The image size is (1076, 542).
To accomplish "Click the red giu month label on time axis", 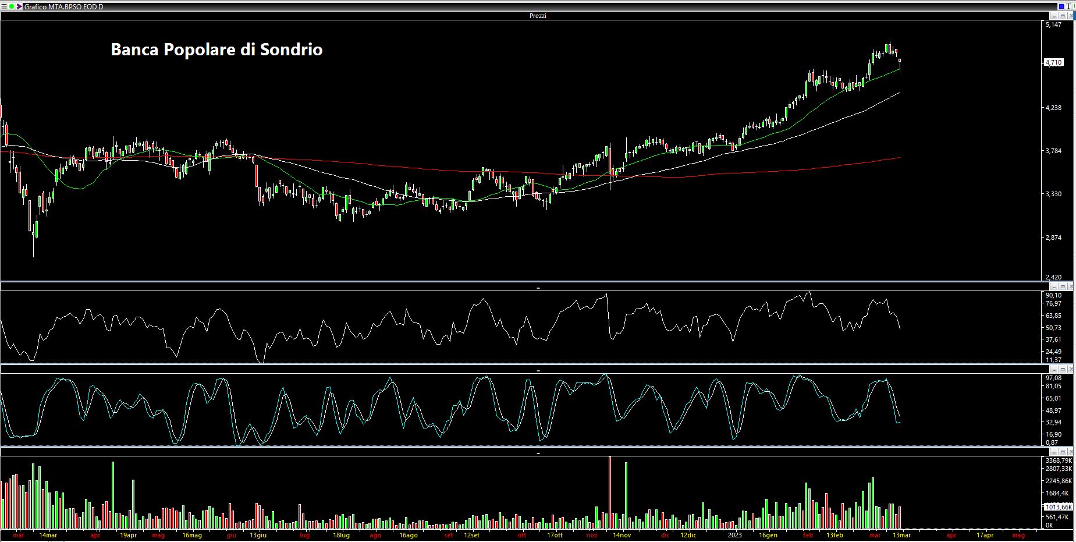I will (x=232, y=535).
